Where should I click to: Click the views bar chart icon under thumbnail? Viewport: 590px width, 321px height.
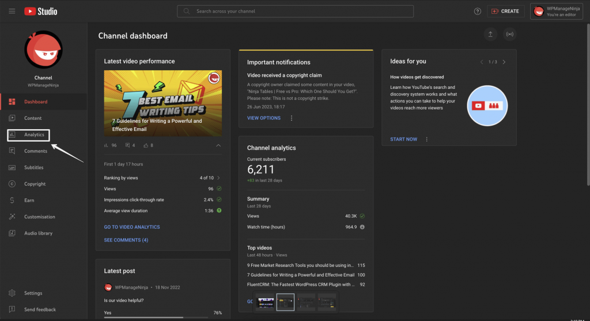coord(106,145)
